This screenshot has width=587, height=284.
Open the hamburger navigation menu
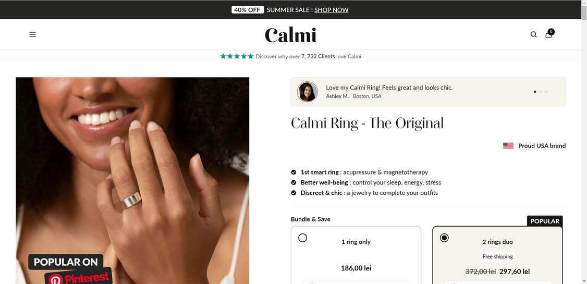coord(32,34)
